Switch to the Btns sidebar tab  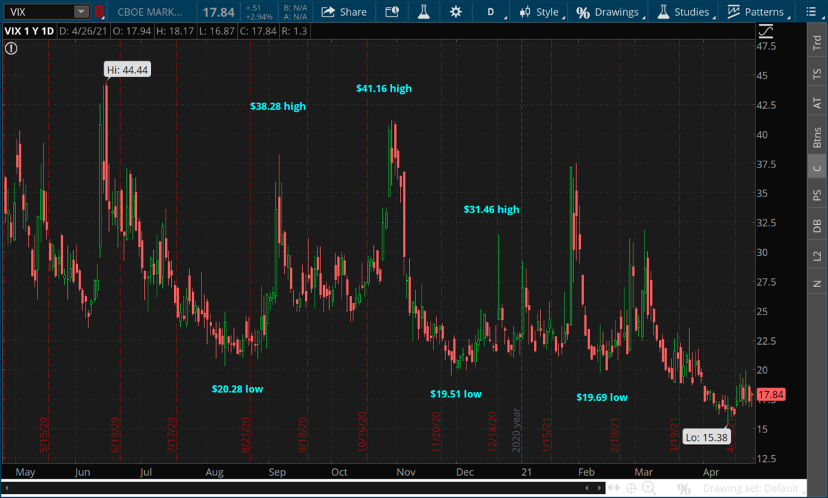[818, 137]
